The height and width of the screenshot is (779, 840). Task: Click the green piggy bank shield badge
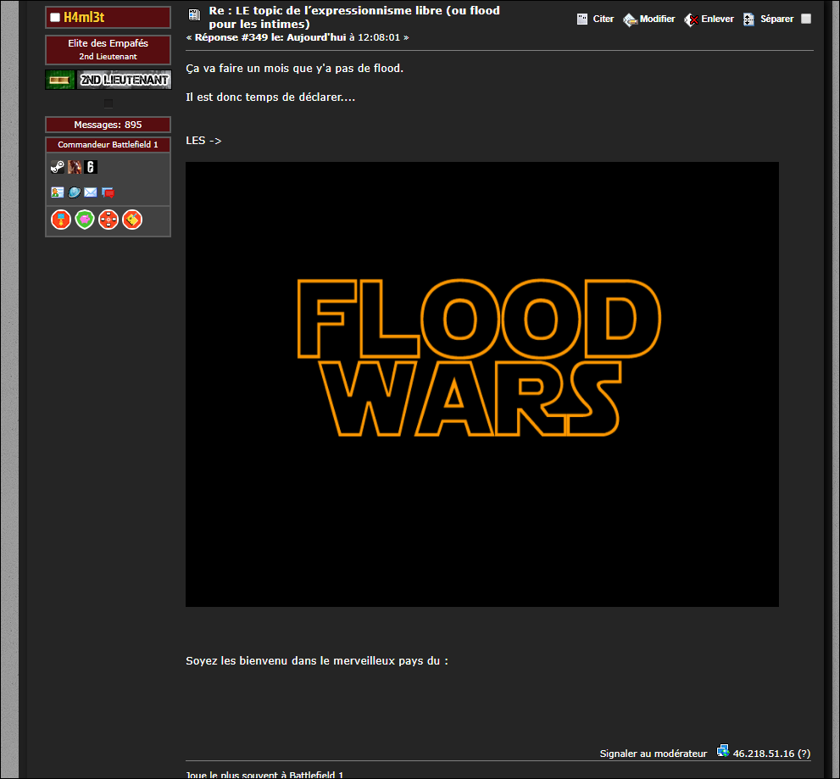coord(85,220)
